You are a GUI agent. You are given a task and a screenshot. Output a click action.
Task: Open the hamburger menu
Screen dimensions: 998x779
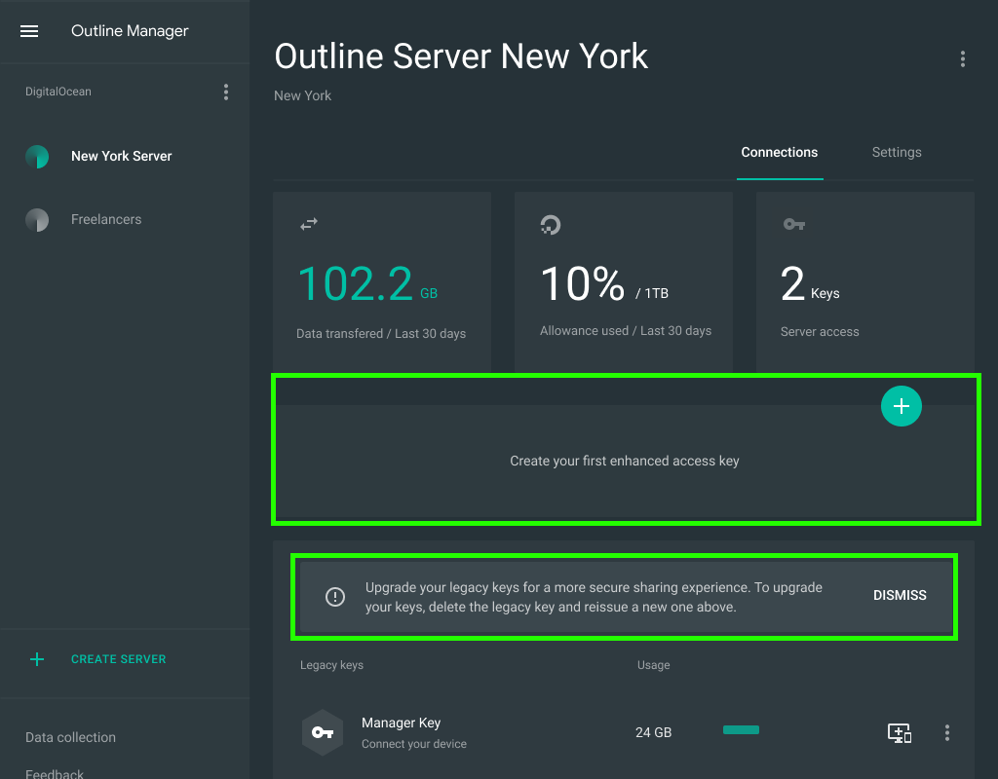tap(29, 31)
